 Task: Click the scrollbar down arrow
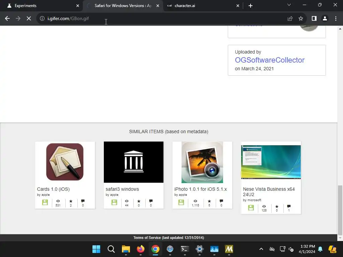tap(340, 238)
